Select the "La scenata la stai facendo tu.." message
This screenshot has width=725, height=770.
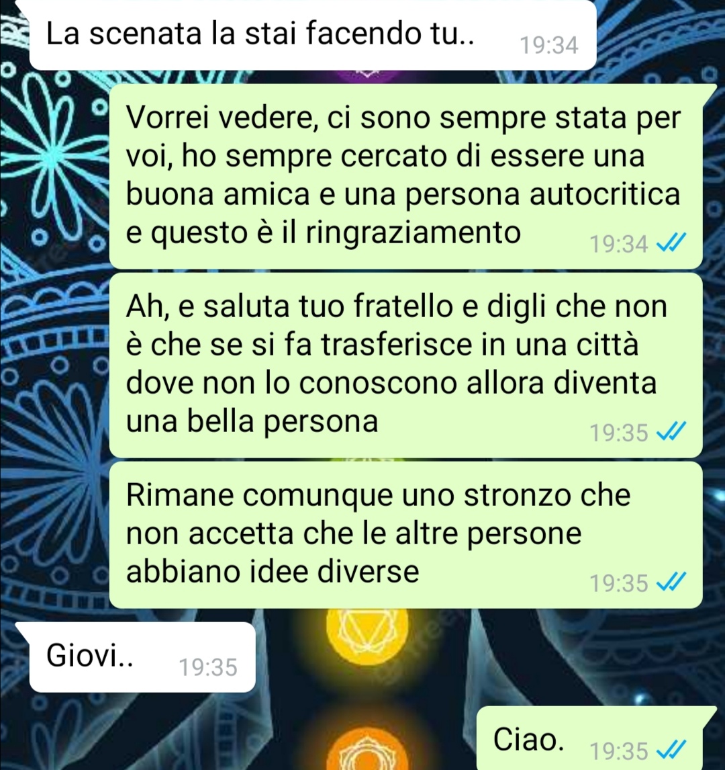[313, 36]
